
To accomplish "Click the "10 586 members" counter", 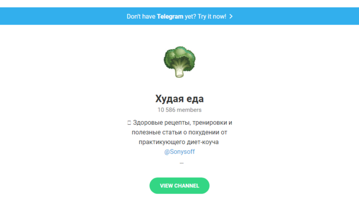I will 179,110.
